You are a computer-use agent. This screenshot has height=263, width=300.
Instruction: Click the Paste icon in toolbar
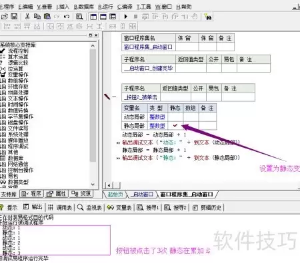[x=47, y=17]
